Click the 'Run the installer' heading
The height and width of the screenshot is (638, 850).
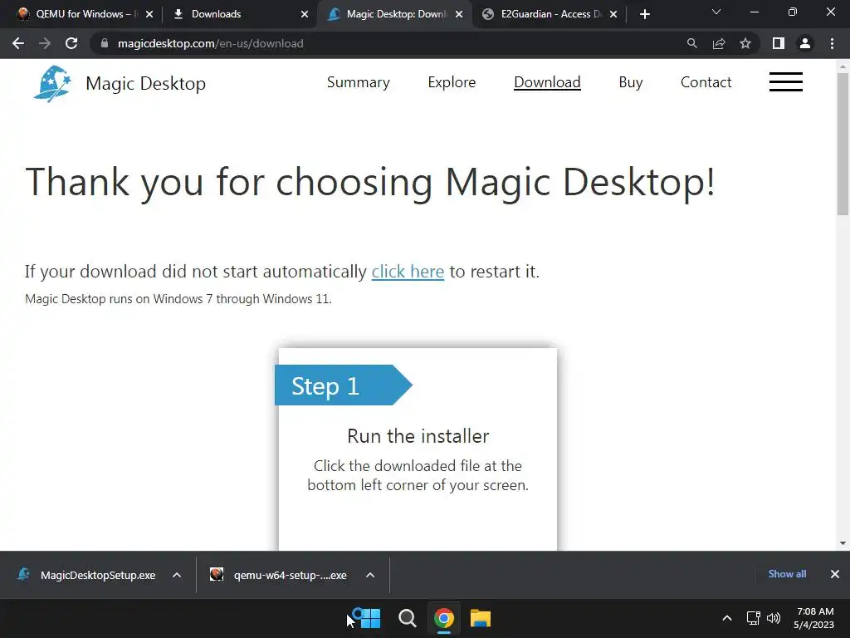tap(418, 436)
